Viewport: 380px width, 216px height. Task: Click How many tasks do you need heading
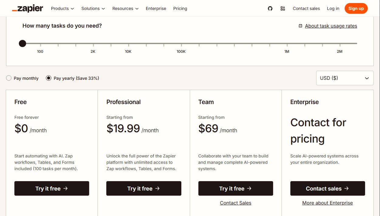(62, 26)
